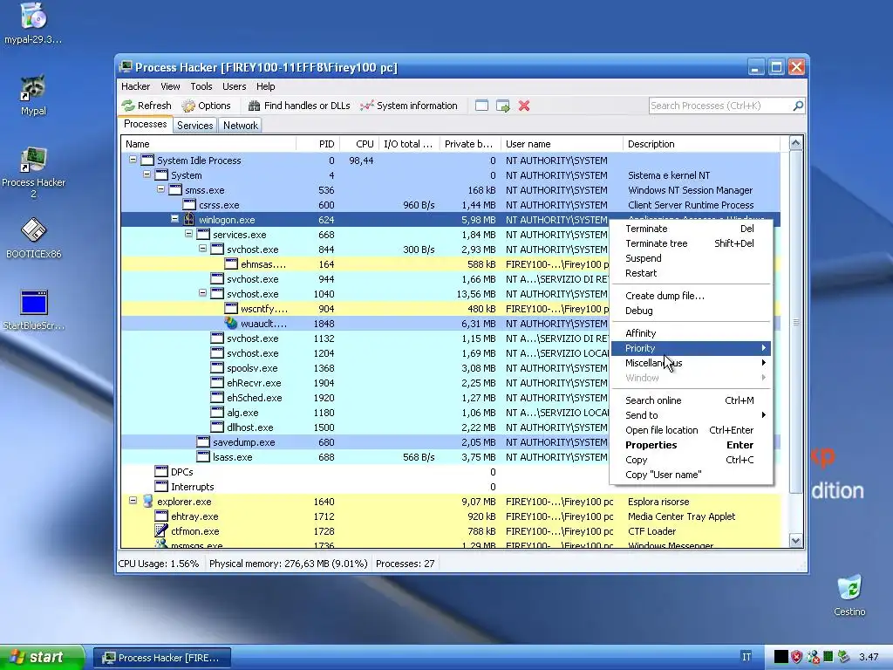Image resolution: width=893 pixels, height=670 pixels.
Task: Sort by the User name column header
Action: (562, 144)
